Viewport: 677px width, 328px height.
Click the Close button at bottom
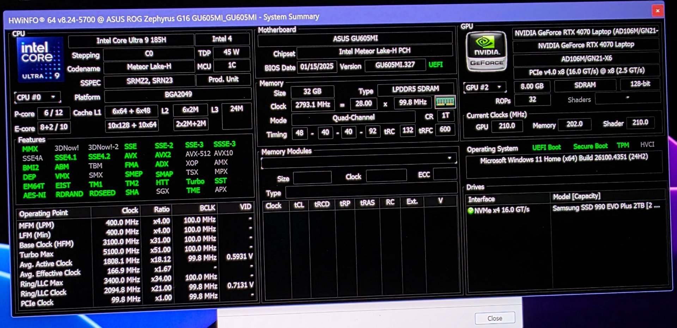pyautogui.click(x=494, y=318)
